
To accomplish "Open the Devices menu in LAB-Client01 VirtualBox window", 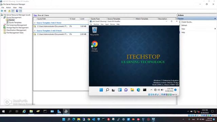I will (x=113, y=24).
